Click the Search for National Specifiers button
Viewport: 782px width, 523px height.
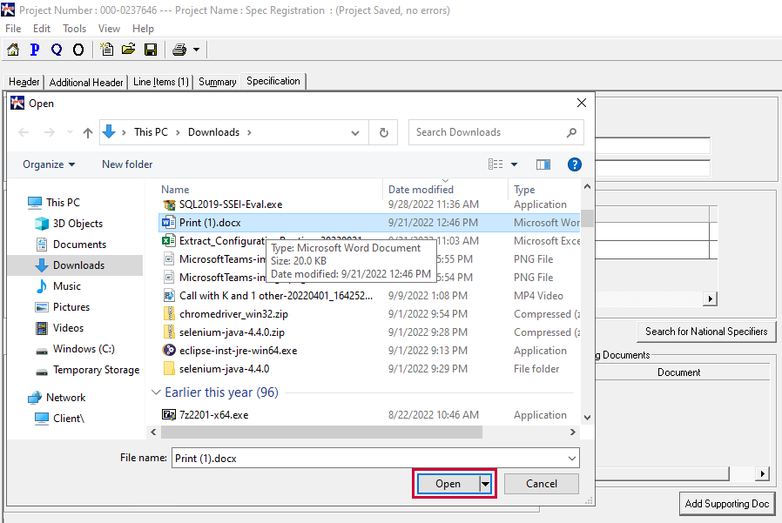point(706,332)
